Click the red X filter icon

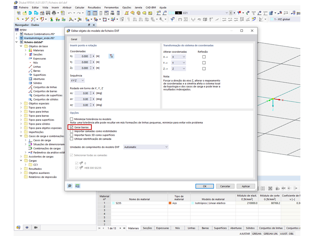[x=239, y=13]
